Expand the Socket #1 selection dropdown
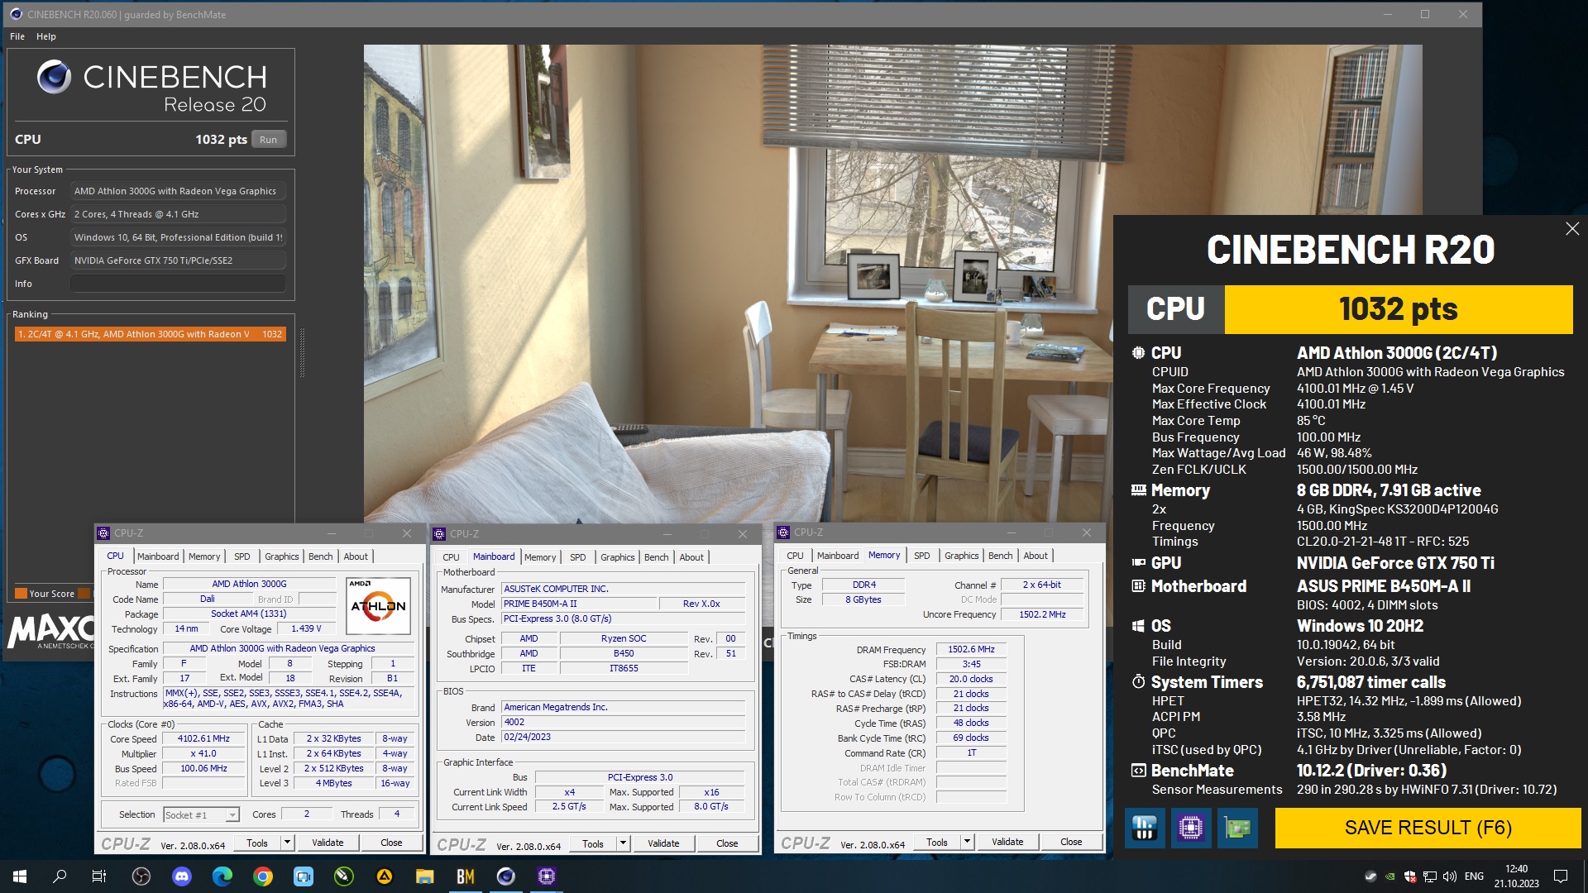The image size is (1588, 893). (x=232, y=815)
